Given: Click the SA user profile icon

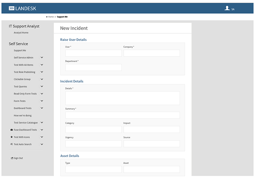Looking at the screenshot, I should coord(227,8).
